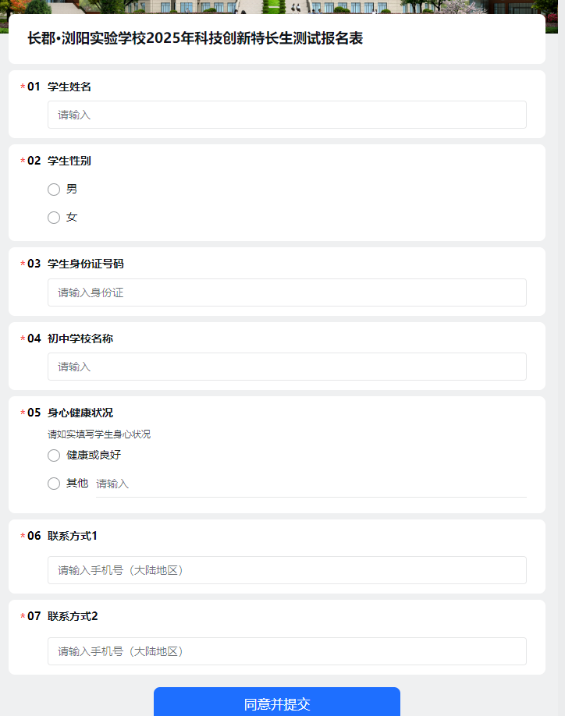Click the 女 option label text
Image resolution: width=565 pixels, height=716 pixels.
(72, 218)
